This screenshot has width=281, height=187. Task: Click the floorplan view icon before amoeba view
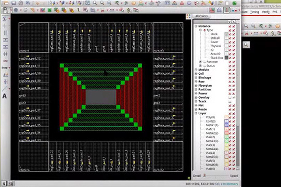[x=212, y=10]
